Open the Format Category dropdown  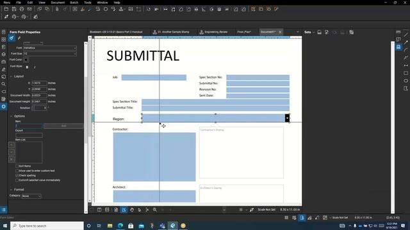click(x=31, y=196)
